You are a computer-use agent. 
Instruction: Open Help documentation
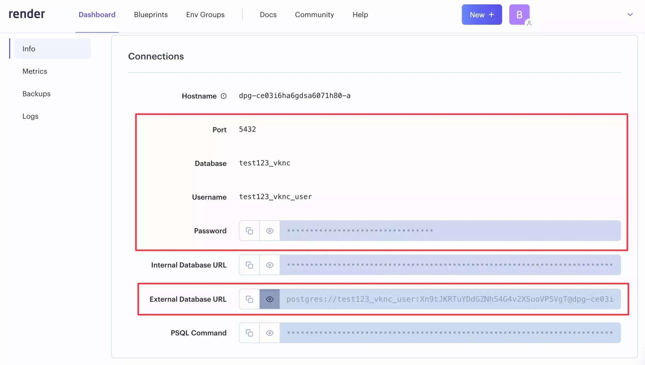point(360,14)
